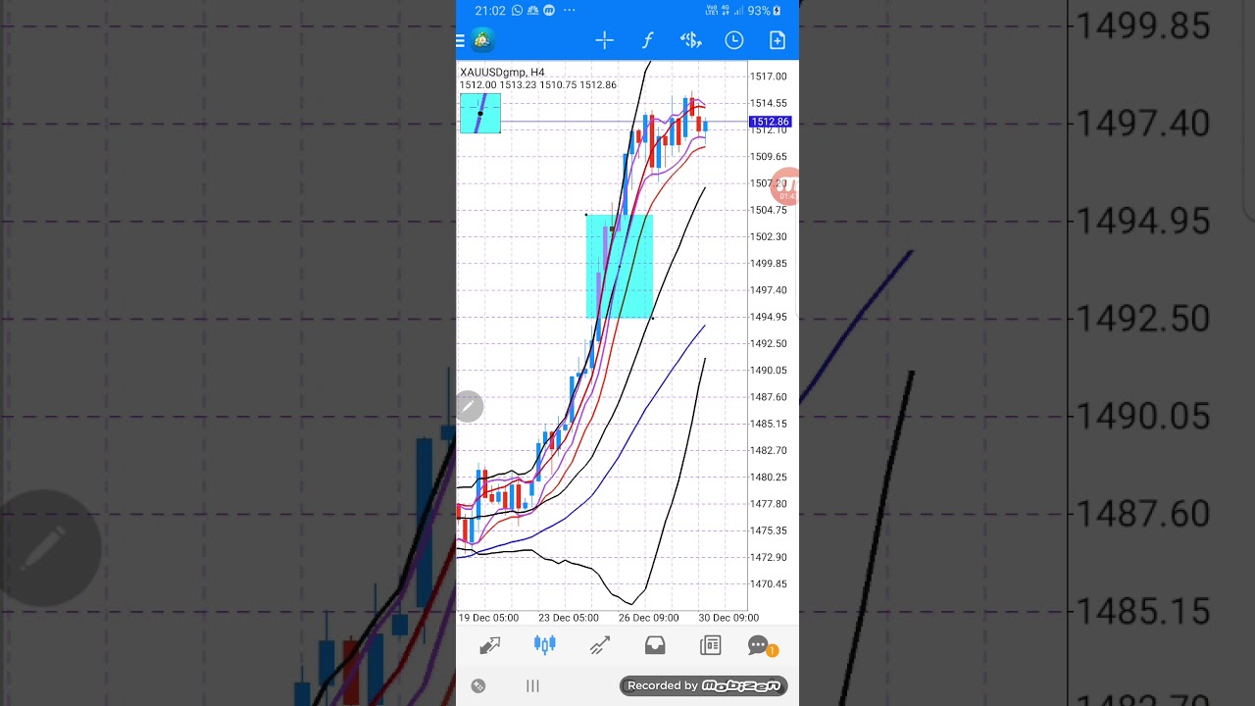The width and height of the screenshot is (1255, 706).
Task: Tap the 1517.00 price axis label
Action: tap(768, 76)
